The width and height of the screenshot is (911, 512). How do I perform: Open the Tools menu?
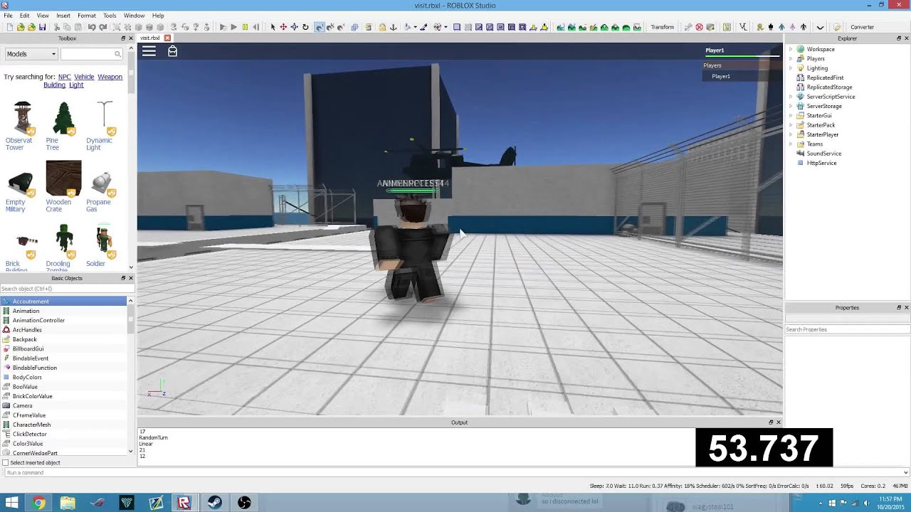point(110,15)
